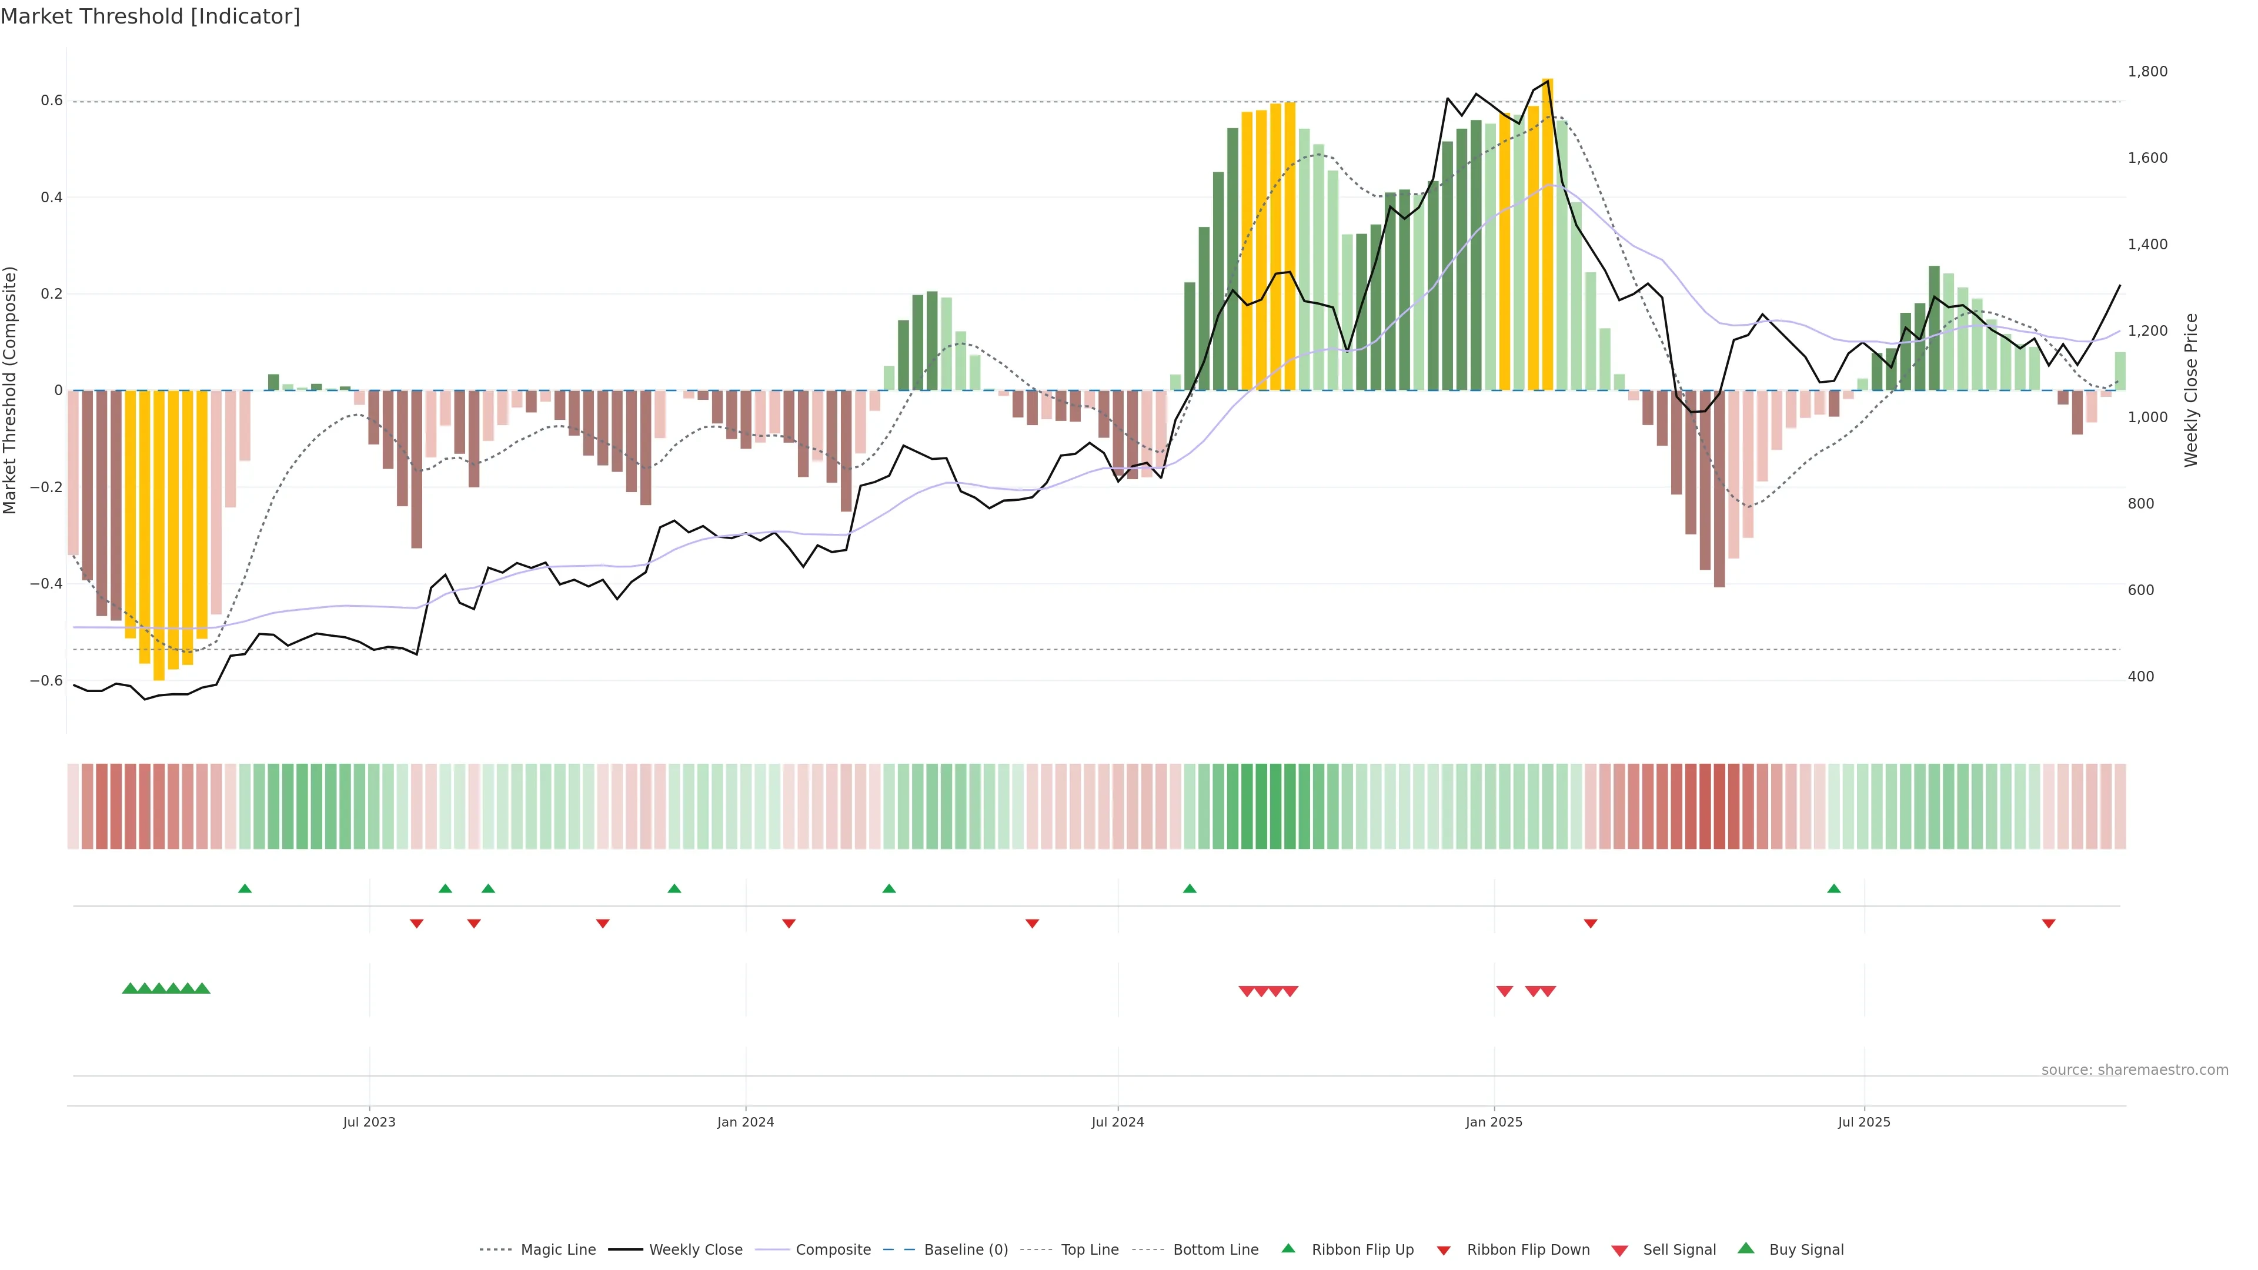Screen dimensions: 2258x1270
Task: Click the Market Threshold [Indicator] chart title
Action: [150, 16]
